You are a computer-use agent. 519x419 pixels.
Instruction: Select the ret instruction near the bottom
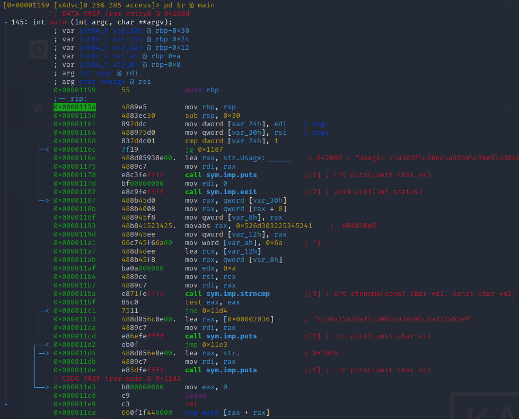click(192, 404)
